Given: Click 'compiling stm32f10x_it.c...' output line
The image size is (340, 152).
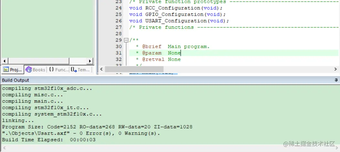Looking at the screenshot, I should point(45,108).
